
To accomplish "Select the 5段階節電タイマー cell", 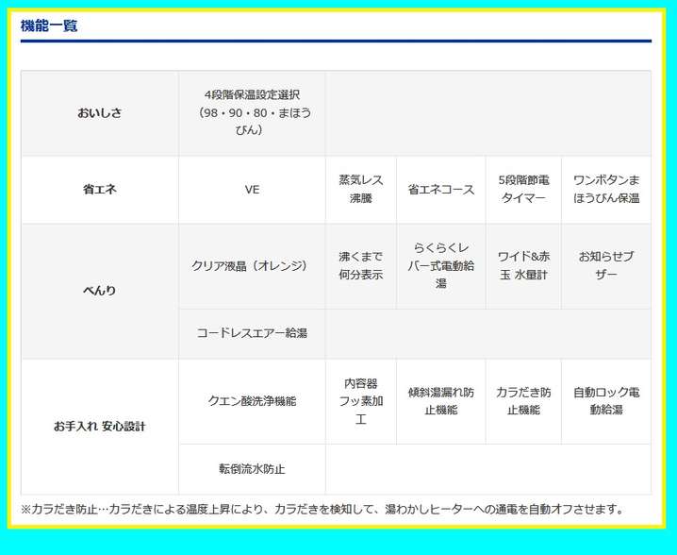I will (x=523, y=190).
